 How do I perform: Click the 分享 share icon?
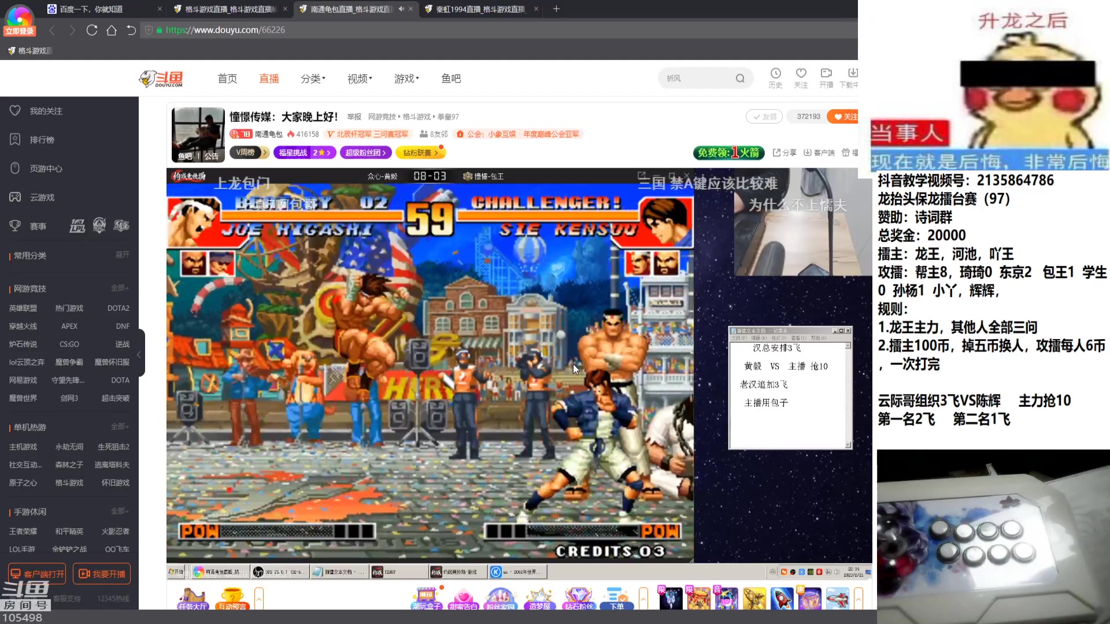785,153
